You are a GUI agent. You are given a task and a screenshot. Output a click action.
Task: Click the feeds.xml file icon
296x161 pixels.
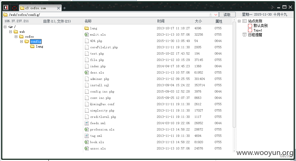tap(87, 123)
